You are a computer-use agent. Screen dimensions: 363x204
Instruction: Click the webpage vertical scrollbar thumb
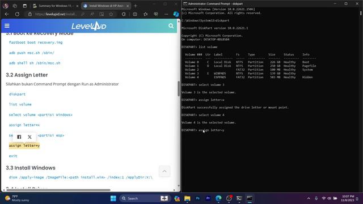[x=179, y=88]
